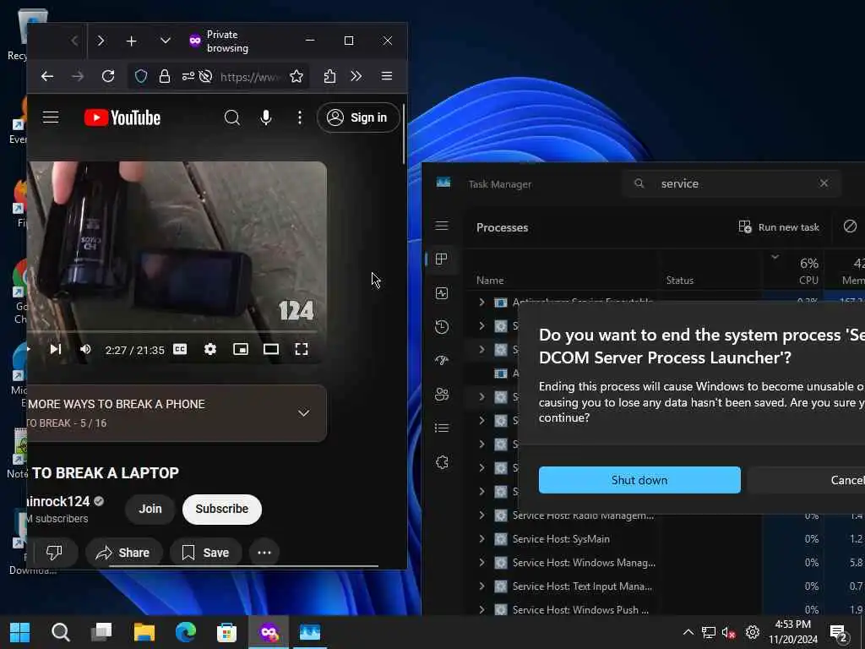Image resolution: width=865 pixels, height=649 pixels.
Task: Go to the YouTube home logo
Action: (122, 117)
